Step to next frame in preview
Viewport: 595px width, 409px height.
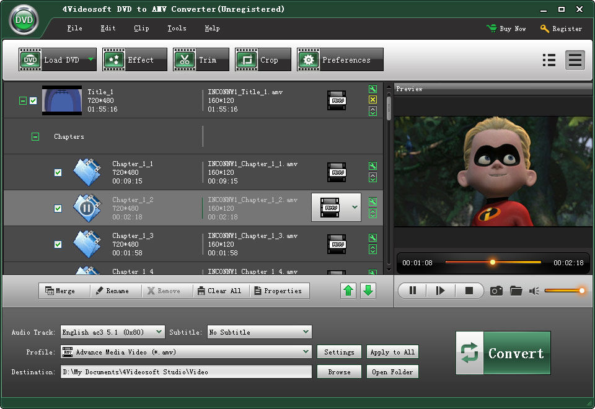click(440, 291)
